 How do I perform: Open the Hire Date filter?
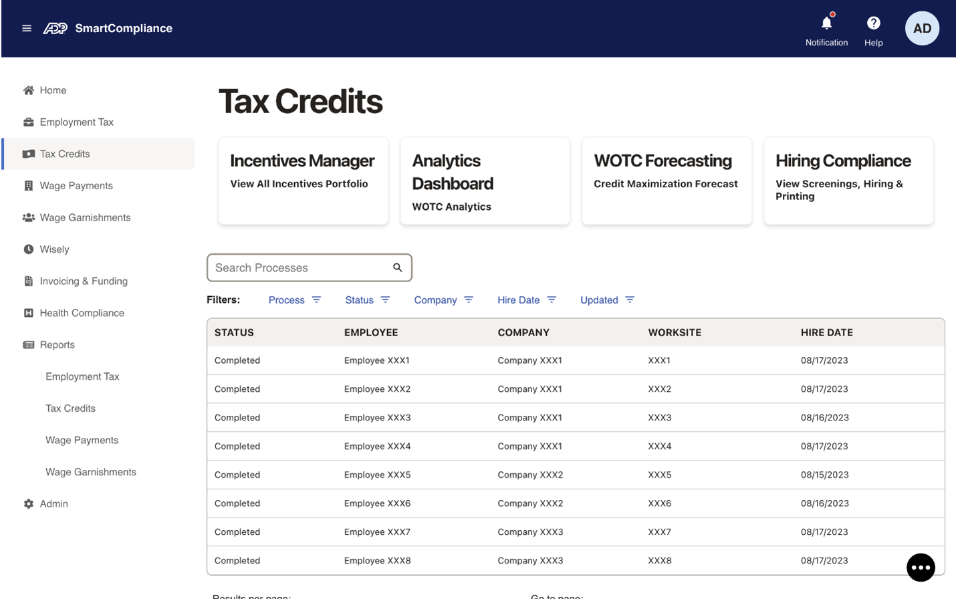526,300
